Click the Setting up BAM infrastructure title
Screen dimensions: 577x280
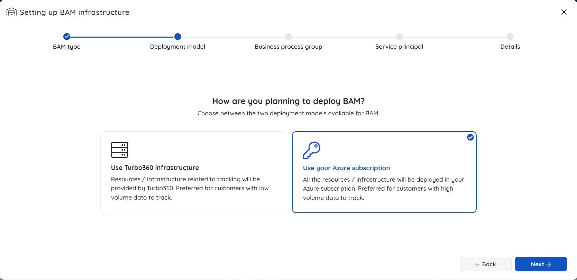(x=74, y=12)
